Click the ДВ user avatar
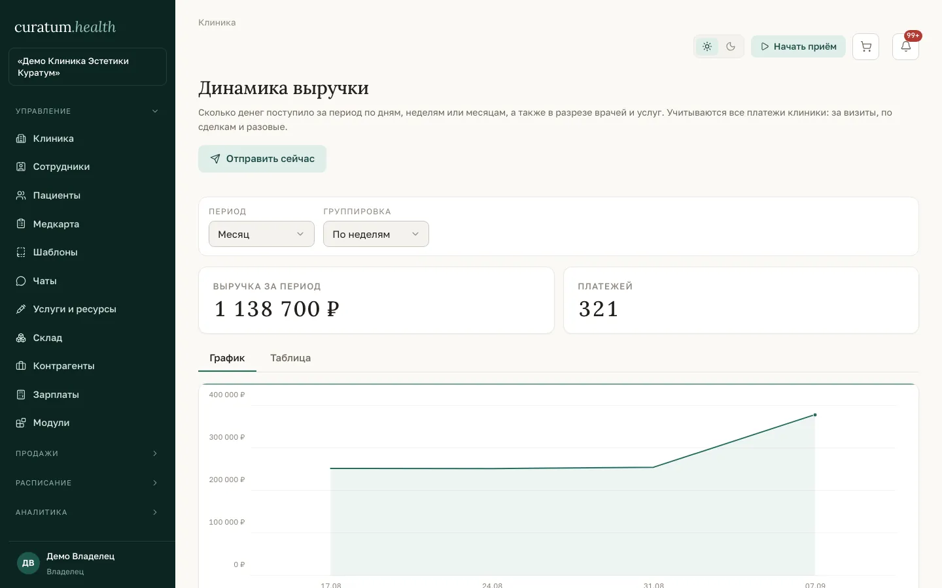Screen dimensions: 942x588 [28, 563]
